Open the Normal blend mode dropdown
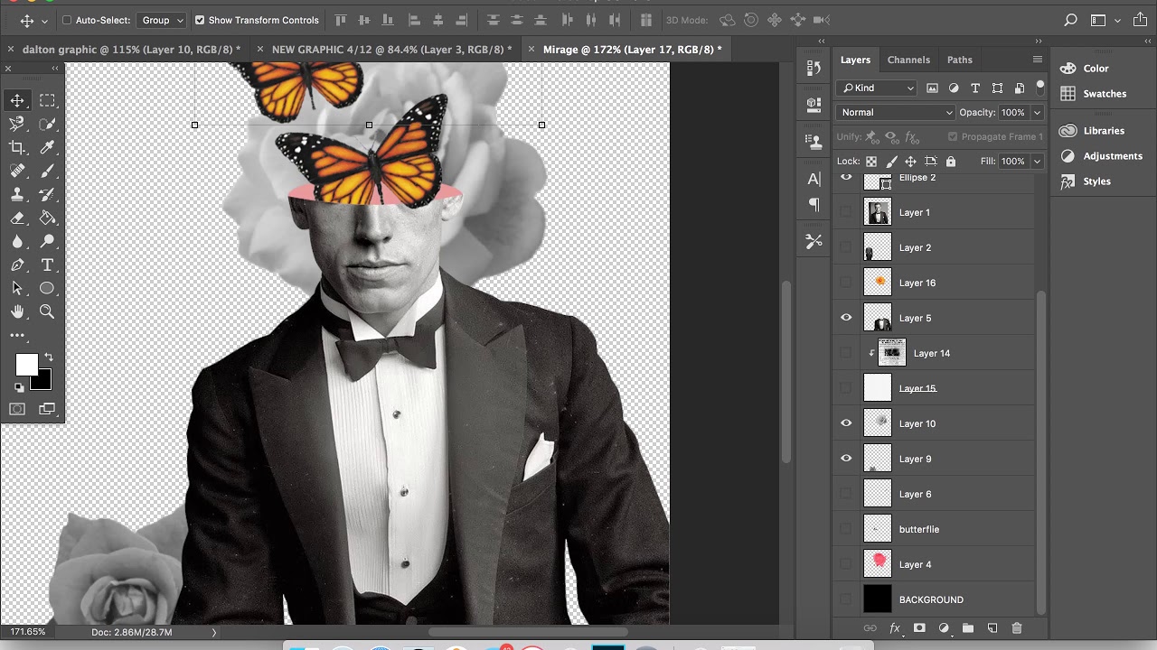 [895, 112]
